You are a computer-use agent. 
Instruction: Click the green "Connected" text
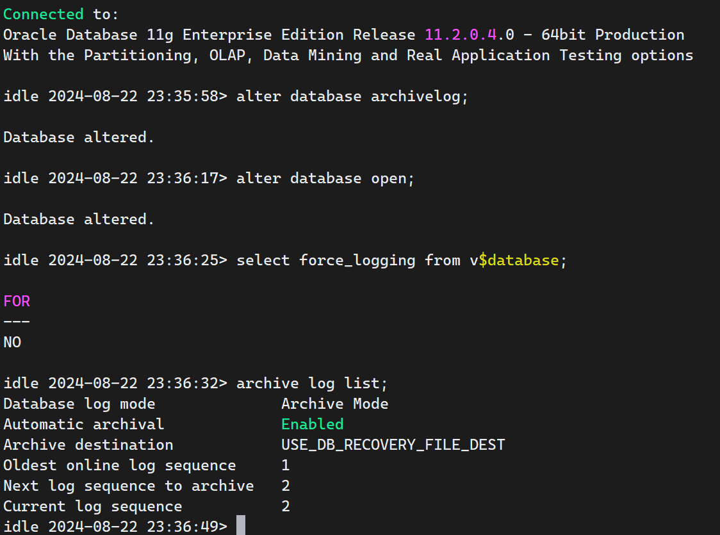pyautogui.click(x=43, y=14)
